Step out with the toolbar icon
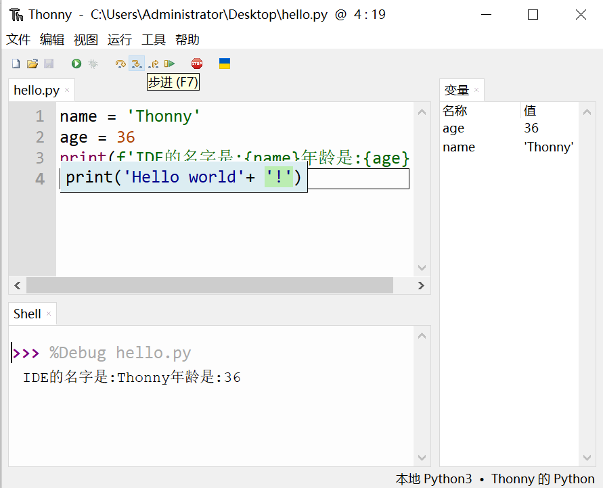603x488 pixels. click(x=153, y=64)
